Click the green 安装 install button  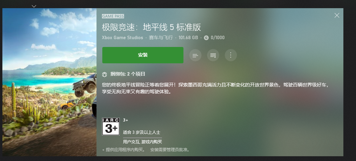[x=143, y=55]
